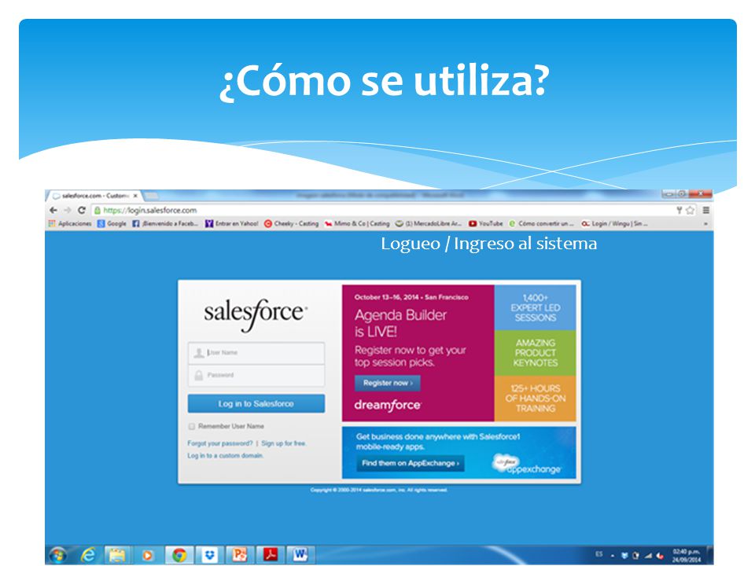Click the Amazing Product Keynotes tile
This screenshot has height=566, width=755.
pyautogui.click(x=535, y=353)
